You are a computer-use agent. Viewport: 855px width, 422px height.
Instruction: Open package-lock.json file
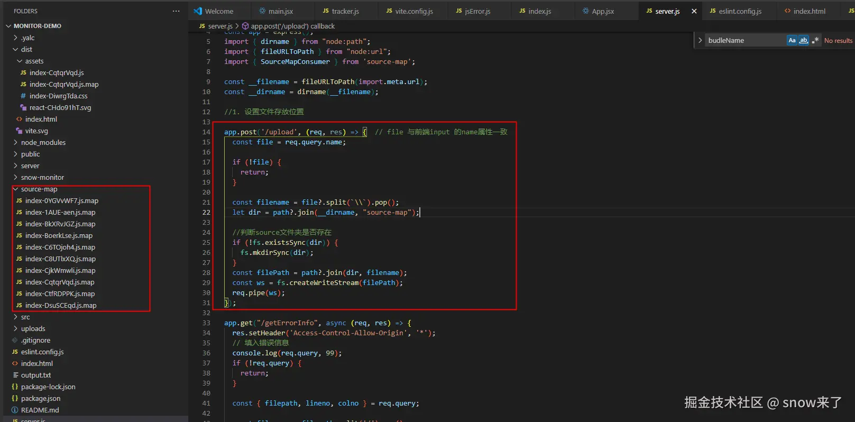[48, 387]
